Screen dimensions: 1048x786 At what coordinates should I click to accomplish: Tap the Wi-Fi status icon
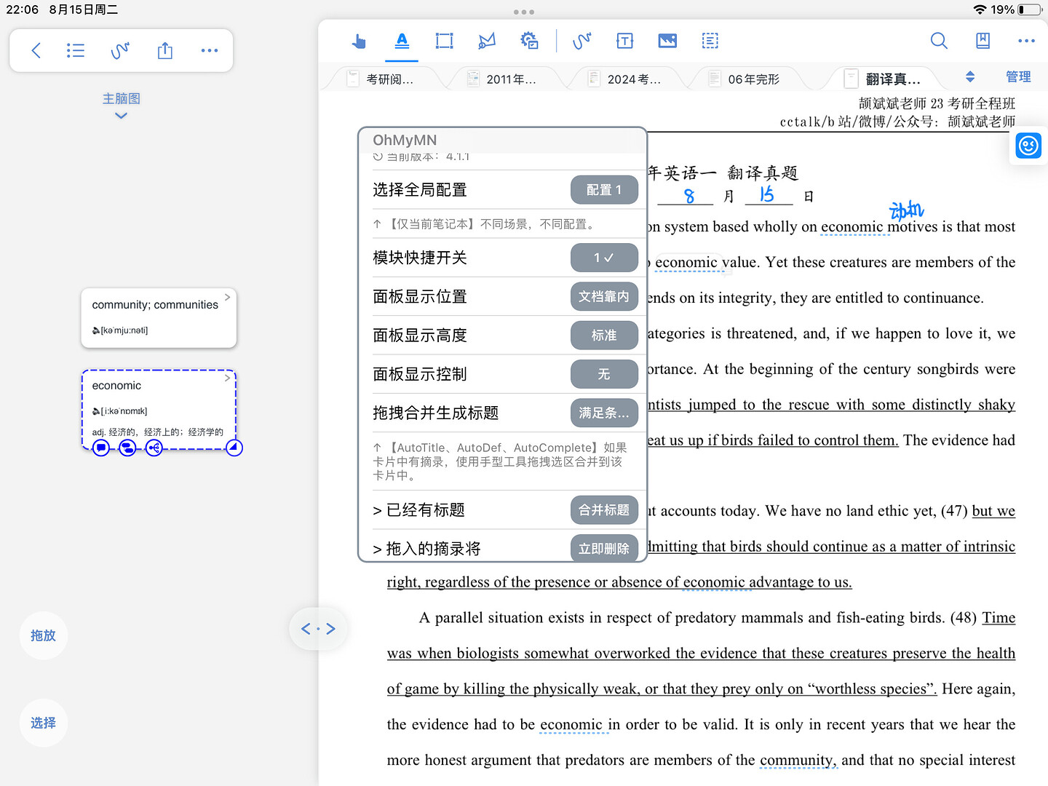[x=980, y=9]
